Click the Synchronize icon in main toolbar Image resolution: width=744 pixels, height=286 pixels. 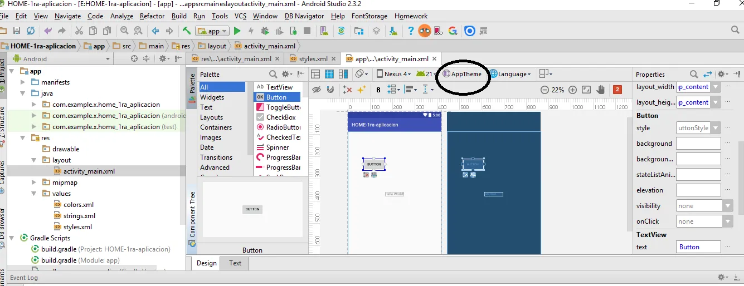(30, 31)
